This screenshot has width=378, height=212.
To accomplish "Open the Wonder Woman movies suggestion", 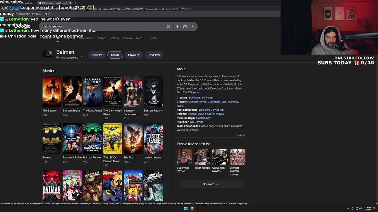I will 237,163.
